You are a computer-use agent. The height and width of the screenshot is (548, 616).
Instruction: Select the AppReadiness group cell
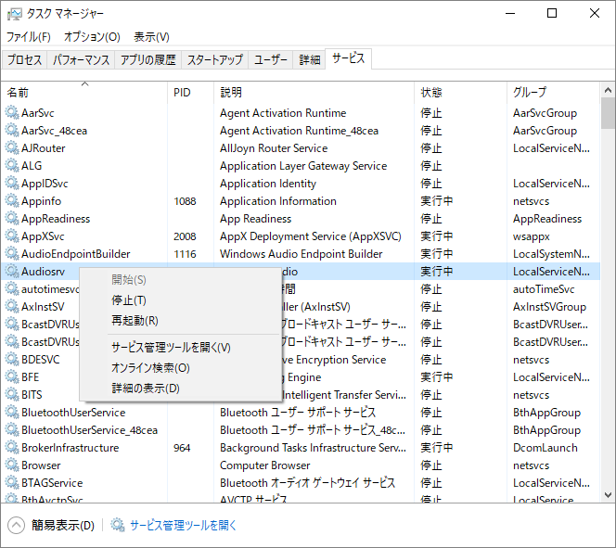(547, 219)
